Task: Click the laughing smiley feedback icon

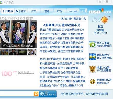Action: point(93,81)
